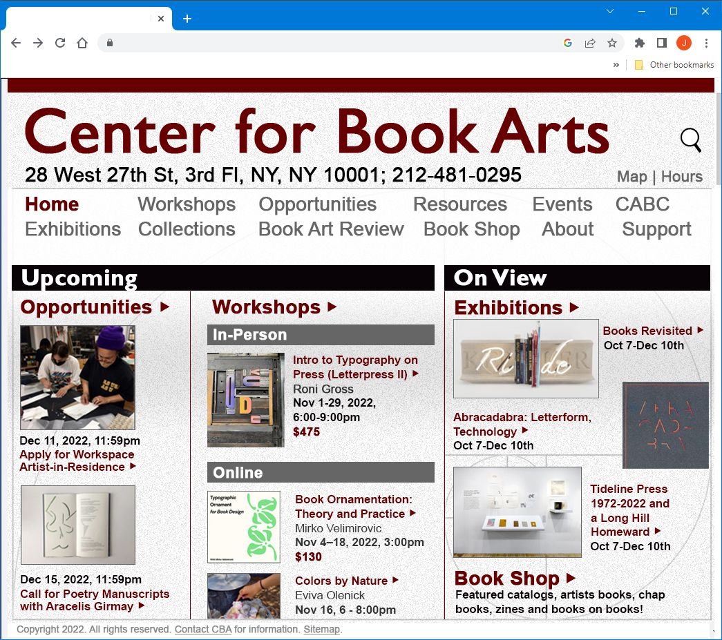The height and width of the screenshot is (640, 722).
Task: Open the Other bookmarks folder
Action: click(674, 65)
